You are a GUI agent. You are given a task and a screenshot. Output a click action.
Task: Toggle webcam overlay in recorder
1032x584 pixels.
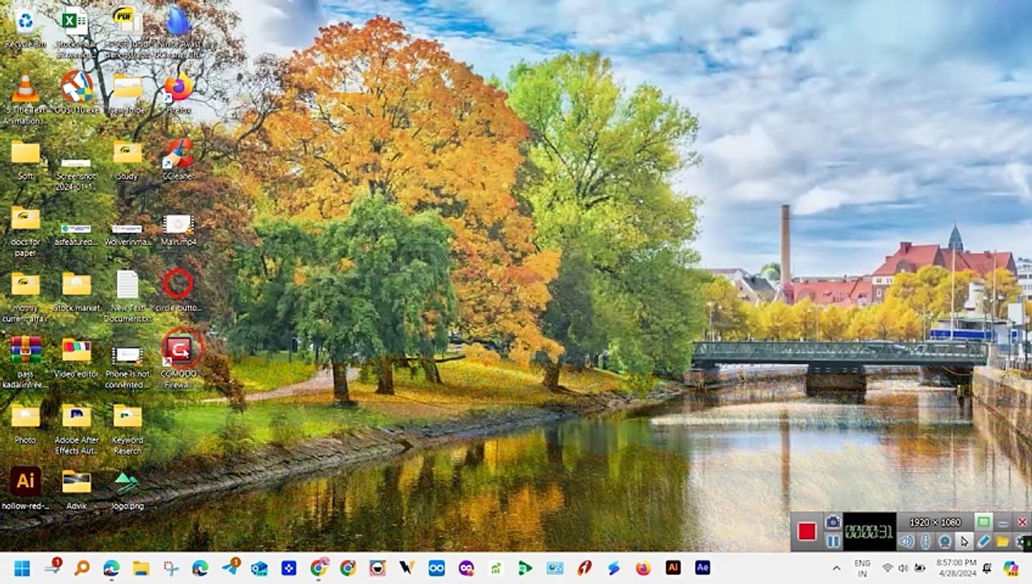click(945, 541)
